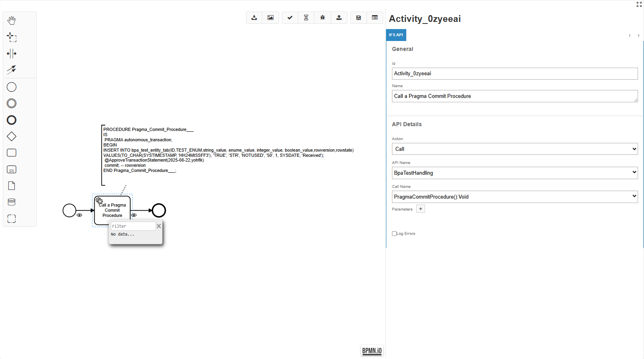Open the Call Name dropdown PragmaCommitProcedure

pos(515,197)
